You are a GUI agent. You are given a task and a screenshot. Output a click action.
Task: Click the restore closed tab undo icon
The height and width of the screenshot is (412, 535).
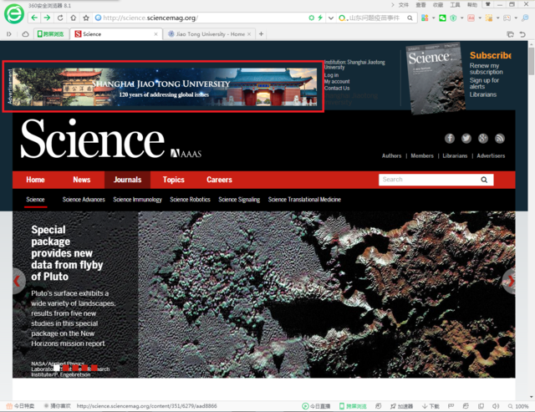522,34
